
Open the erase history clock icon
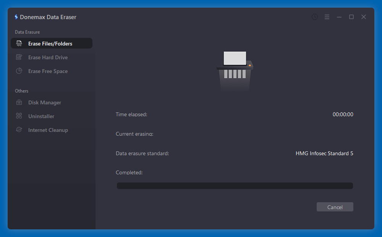click(x=314, y=17)
